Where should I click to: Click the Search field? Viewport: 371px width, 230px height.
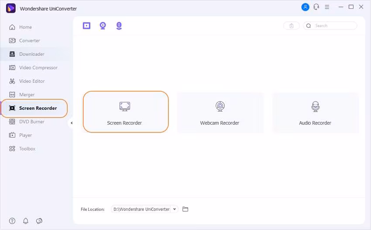tap(330, 26)
